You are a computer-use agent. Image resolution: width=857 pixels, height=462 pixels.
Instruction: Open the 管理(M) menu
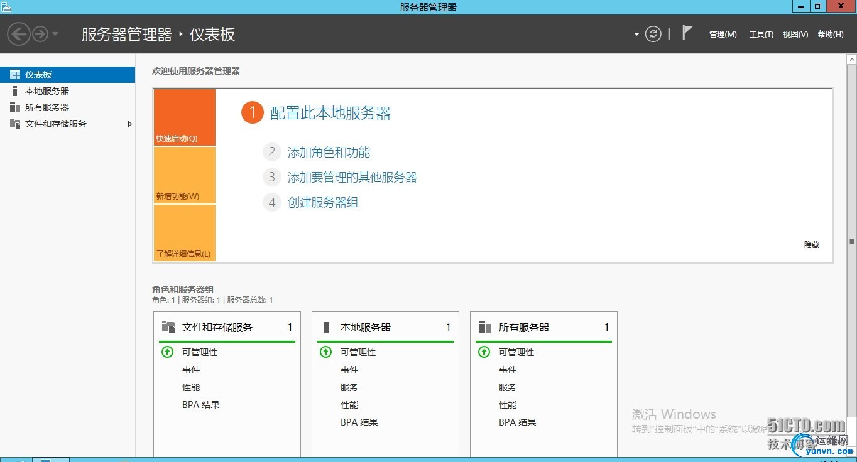[723, 35]
